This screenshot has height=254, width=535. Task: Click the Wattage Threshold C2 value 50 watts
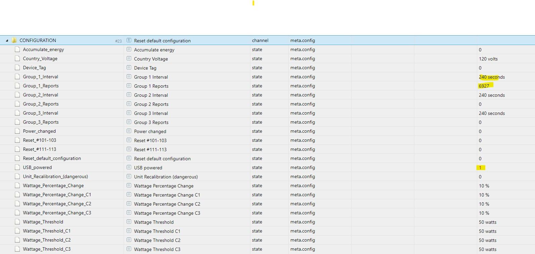(488, 240)
